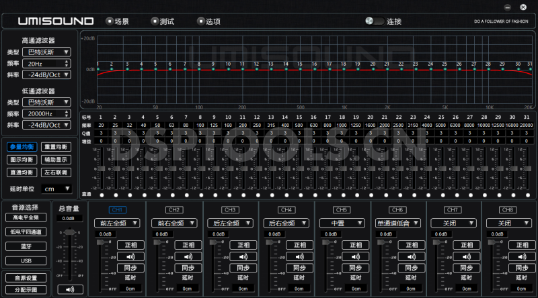Open 分配示图 diagram
The height and width of the screenshot is (298, 538).
[26, 290]
